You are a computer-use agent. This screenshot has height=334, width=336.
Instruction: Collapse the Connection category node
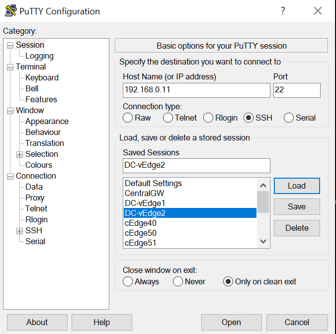click(x=10, y=176)
